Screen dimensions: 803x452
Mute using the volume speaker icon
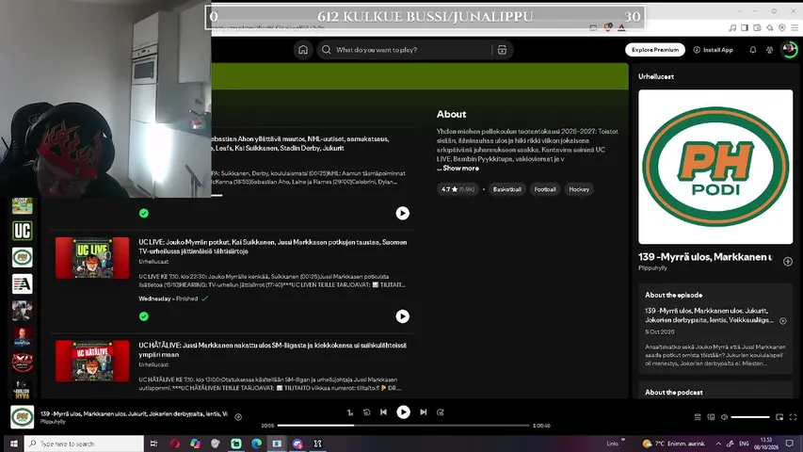(x=724, y=417)
